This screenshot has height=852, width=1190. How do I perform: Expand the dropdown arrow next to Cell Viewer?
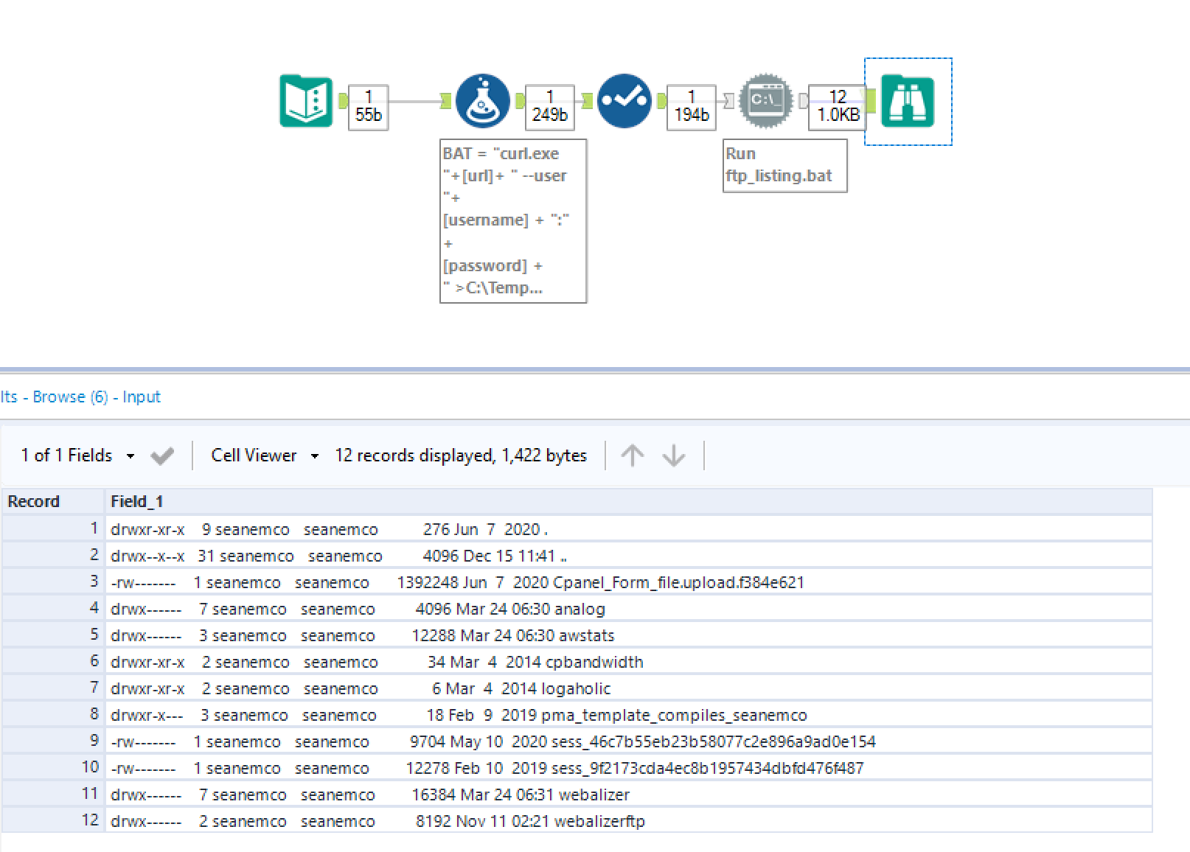click(x=316, y=455)
